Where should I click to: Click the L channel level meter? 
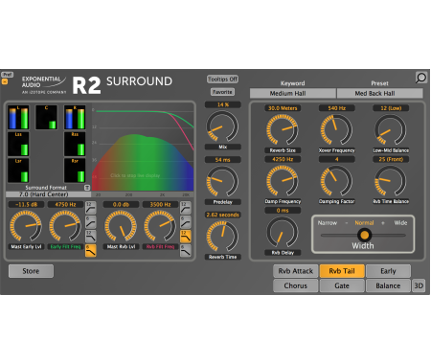(18, 117)
